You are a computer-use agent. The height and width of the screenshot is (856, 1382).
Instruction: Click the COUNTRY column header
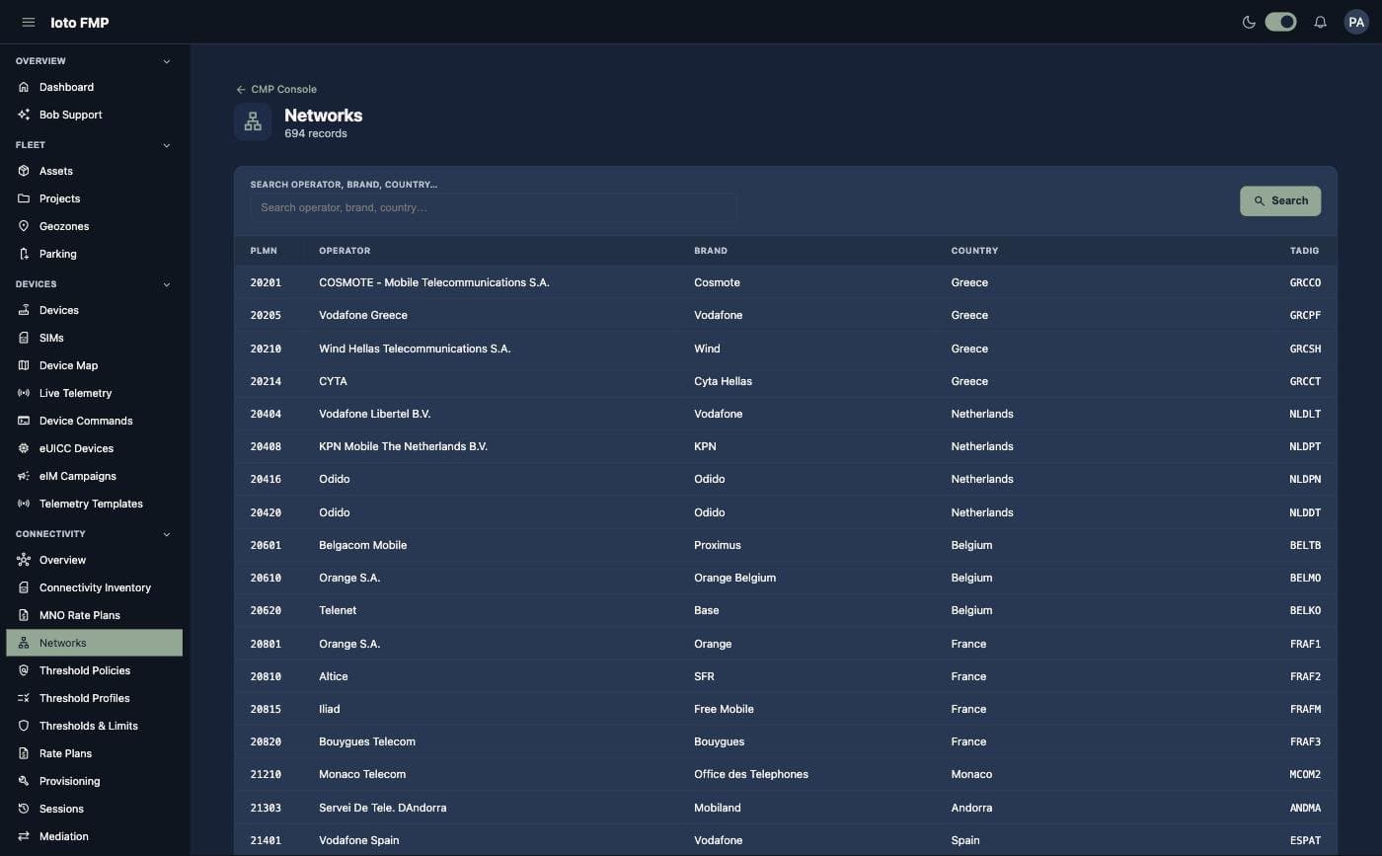(x=974, y=251)
